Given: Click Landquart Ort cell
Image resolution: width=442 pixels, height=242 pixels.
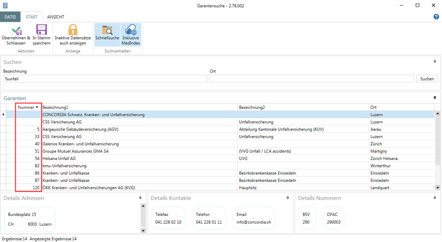Looking at the screenshot, I should click(402, 187).
